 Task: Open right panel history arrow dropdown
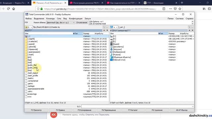pyautogui.click(x=192, y=30)
